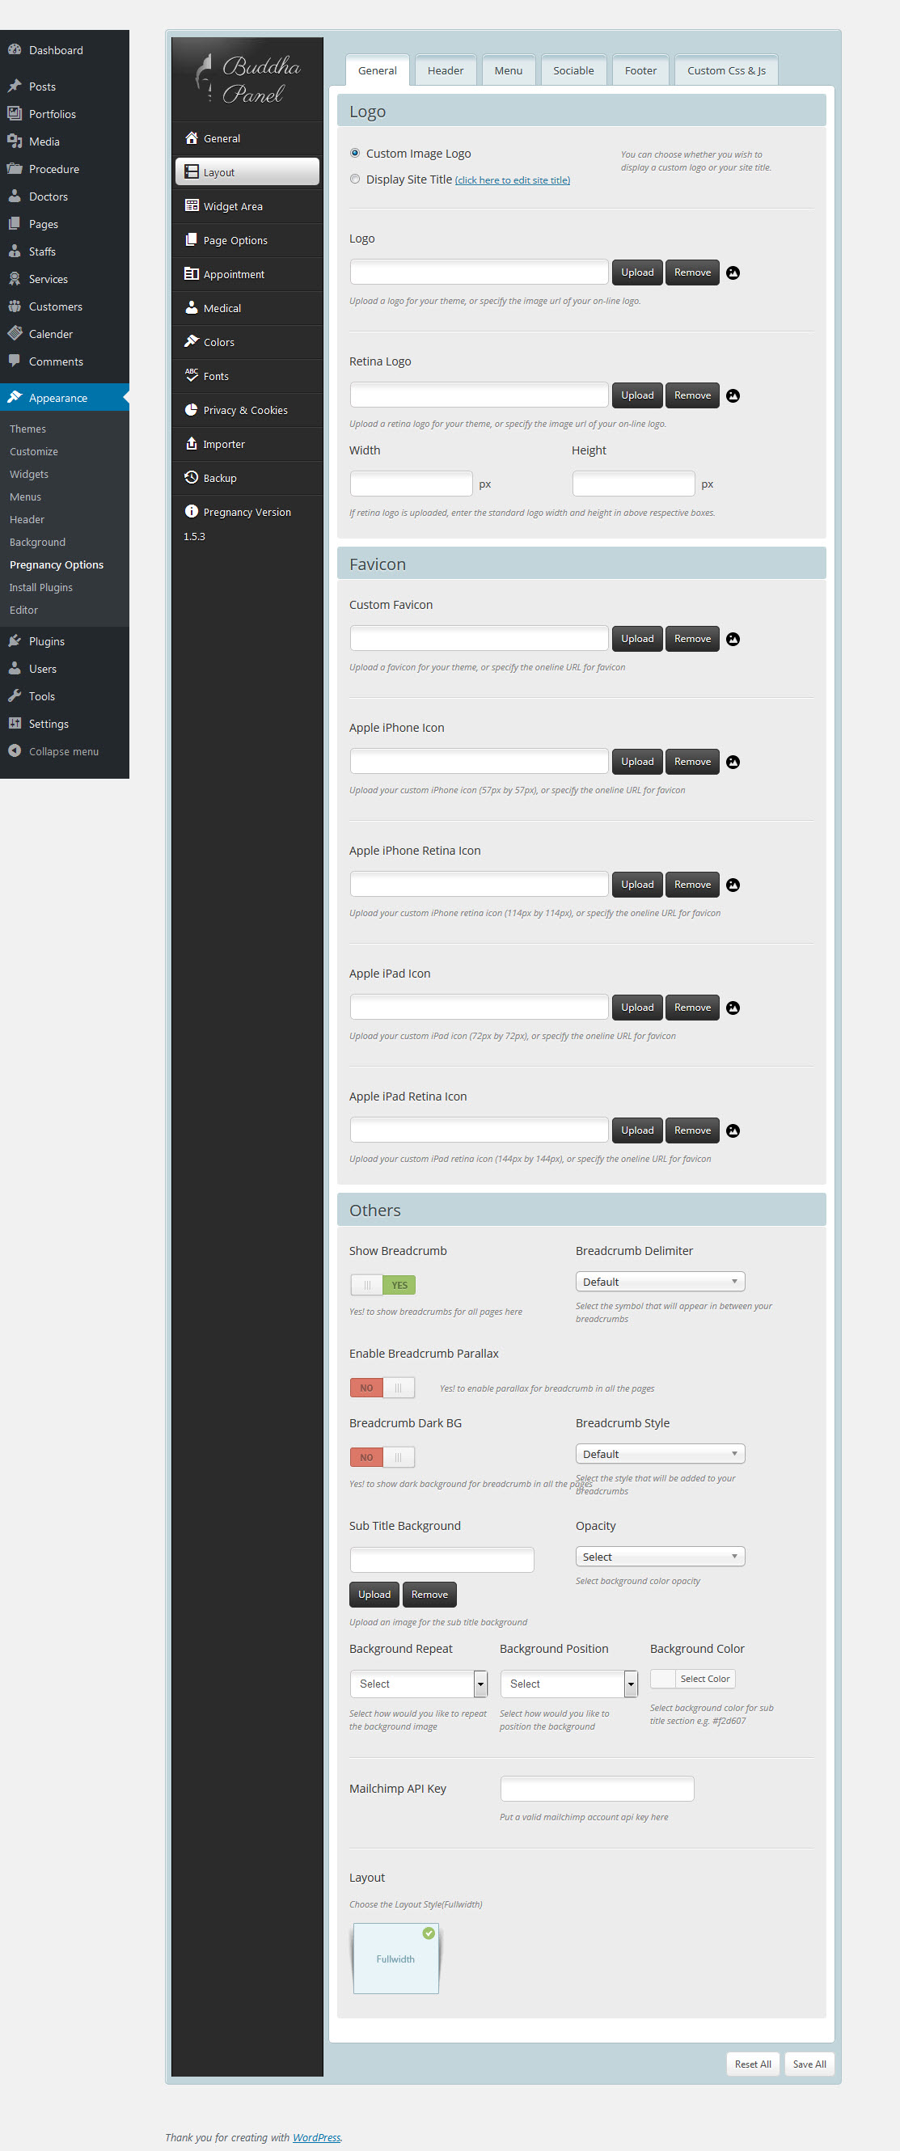Image resolution: width=900 pixels, height=2151 pixels.
Task: Click the Procedure folder icon
Action: point(15,169)
